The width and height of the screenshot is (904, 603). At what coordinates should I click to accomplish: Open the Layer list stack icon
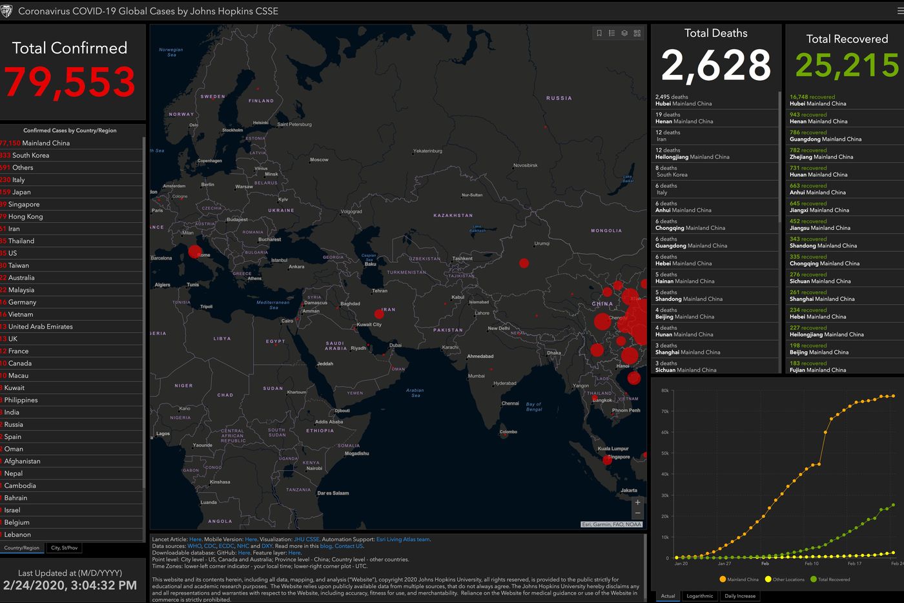coord(624,33)
